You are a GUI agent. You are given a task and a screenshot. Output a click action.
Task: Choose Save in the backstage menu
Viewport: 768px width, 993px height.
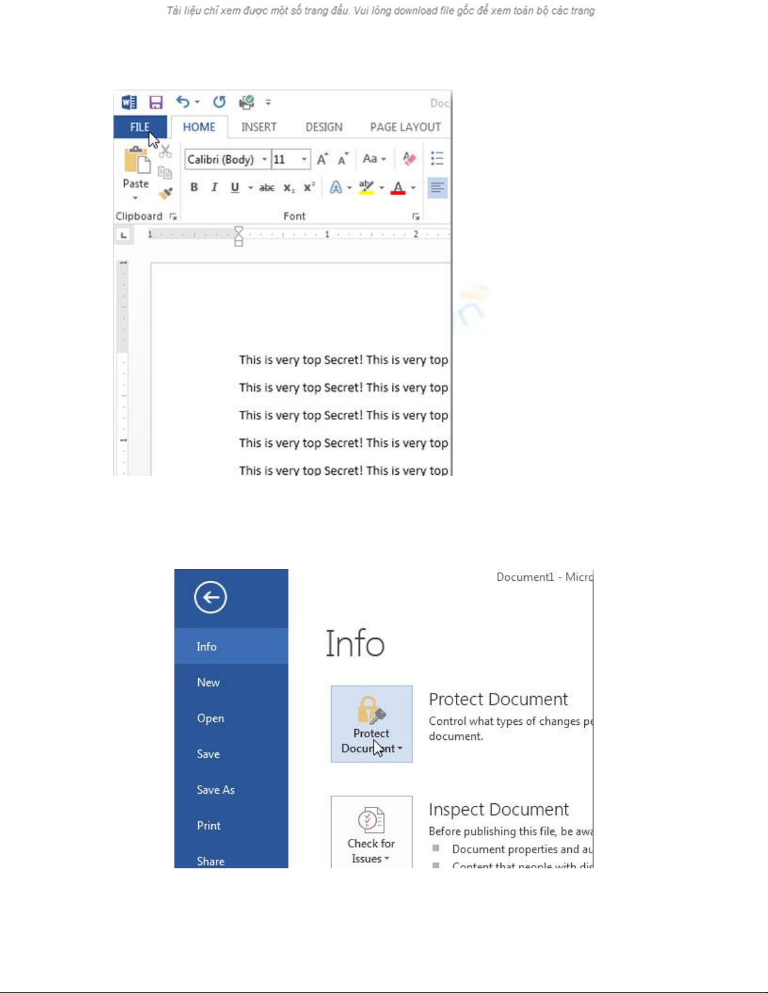pyautogui.click(x=231, y=754)
